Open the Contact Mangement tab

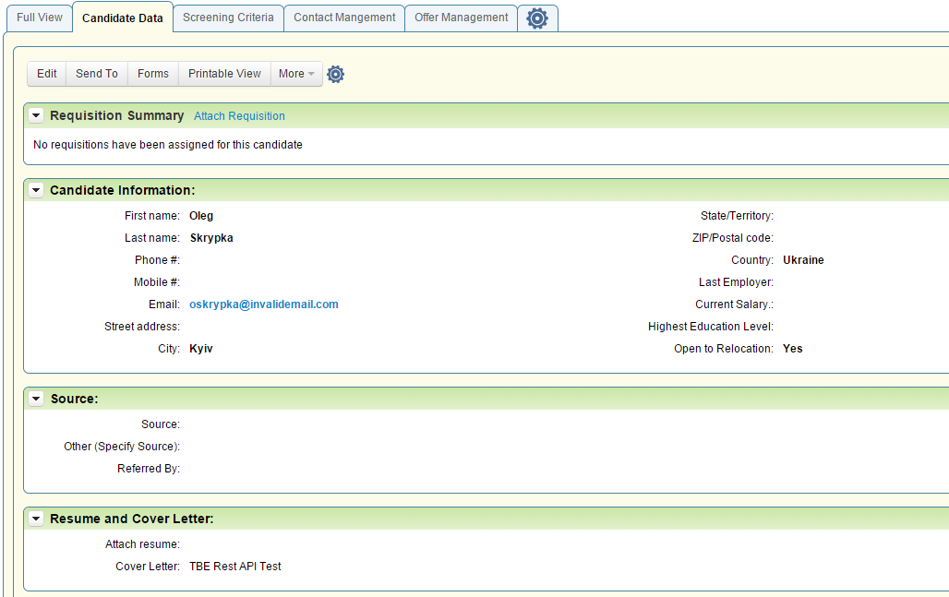pyautogui.click(x=343, y=18)
